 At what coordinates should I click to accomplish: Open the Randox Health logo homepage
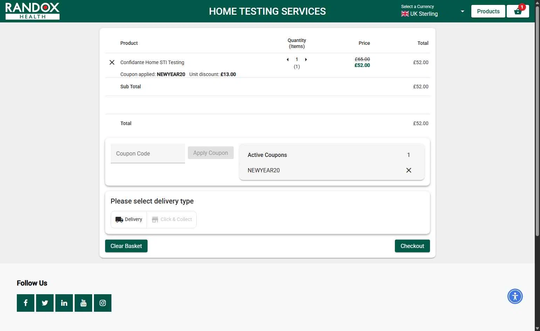(x=32, y=11)
